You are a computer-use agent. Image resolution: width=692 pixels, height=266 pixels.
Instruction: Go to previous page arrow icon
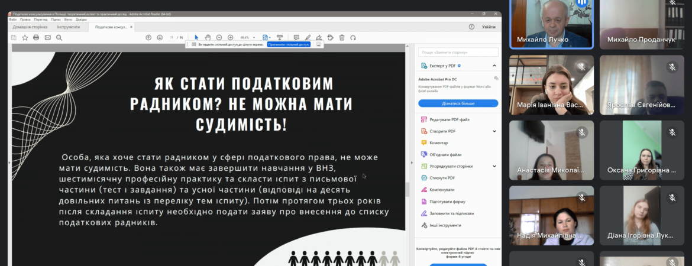click(148, 37)
